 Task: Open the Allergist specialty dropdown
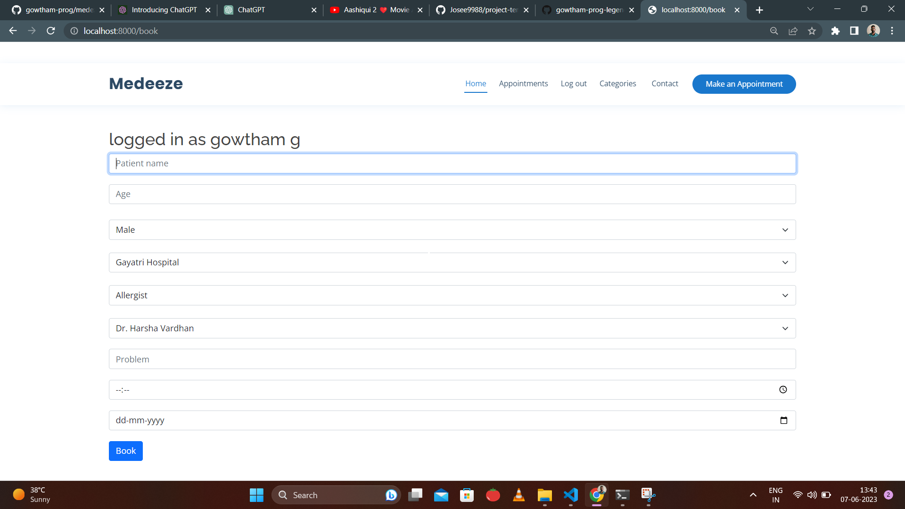[452, 296]
